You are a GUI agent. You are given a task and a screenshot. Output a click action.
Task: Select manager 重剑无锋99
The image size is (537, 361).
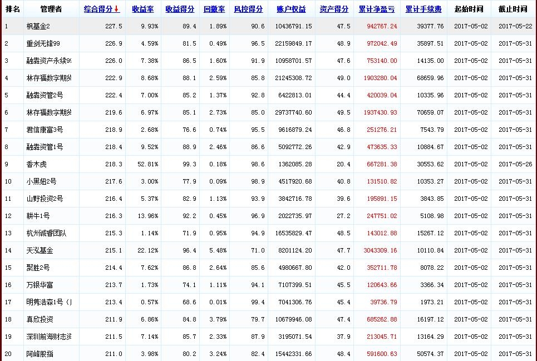43,43
